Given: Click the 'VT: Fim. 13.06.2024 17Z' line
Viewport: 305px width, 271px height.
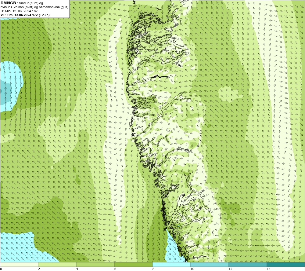Looking at the screenshot, I should (25, 15).
